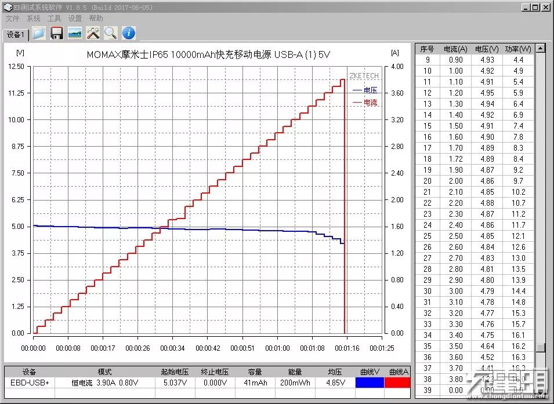Open the 设置 menu

coord(75,19)
